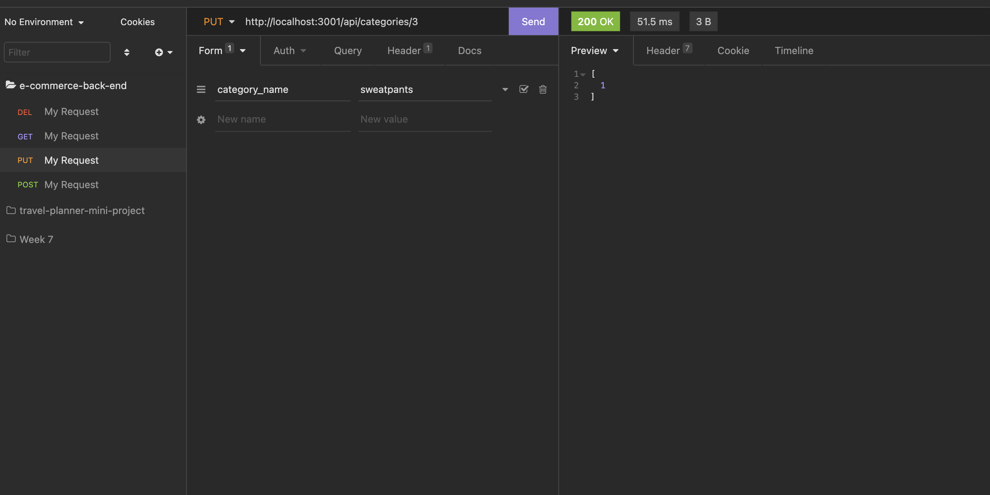The image size is (990, 495).
Task: Open the PUT method dropdown
Action: click(x=219, y=22)
